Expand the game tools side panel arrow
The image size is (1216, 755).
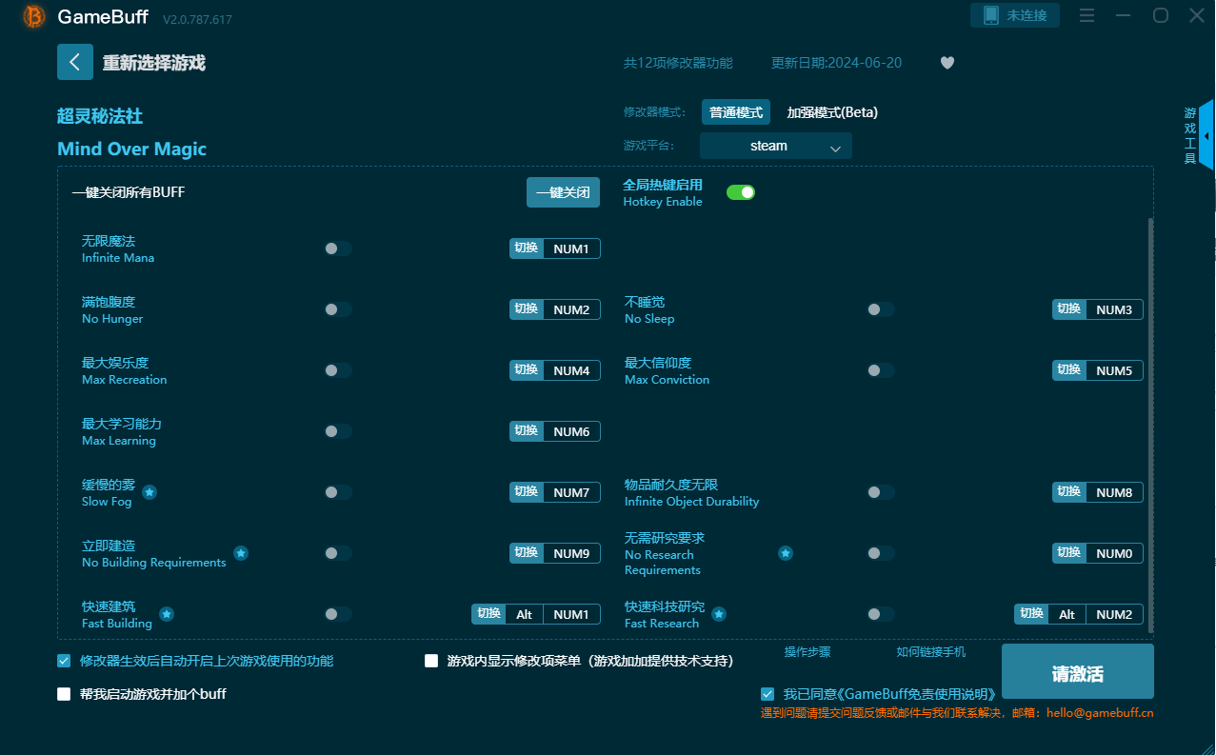[x=1206, y=135]
